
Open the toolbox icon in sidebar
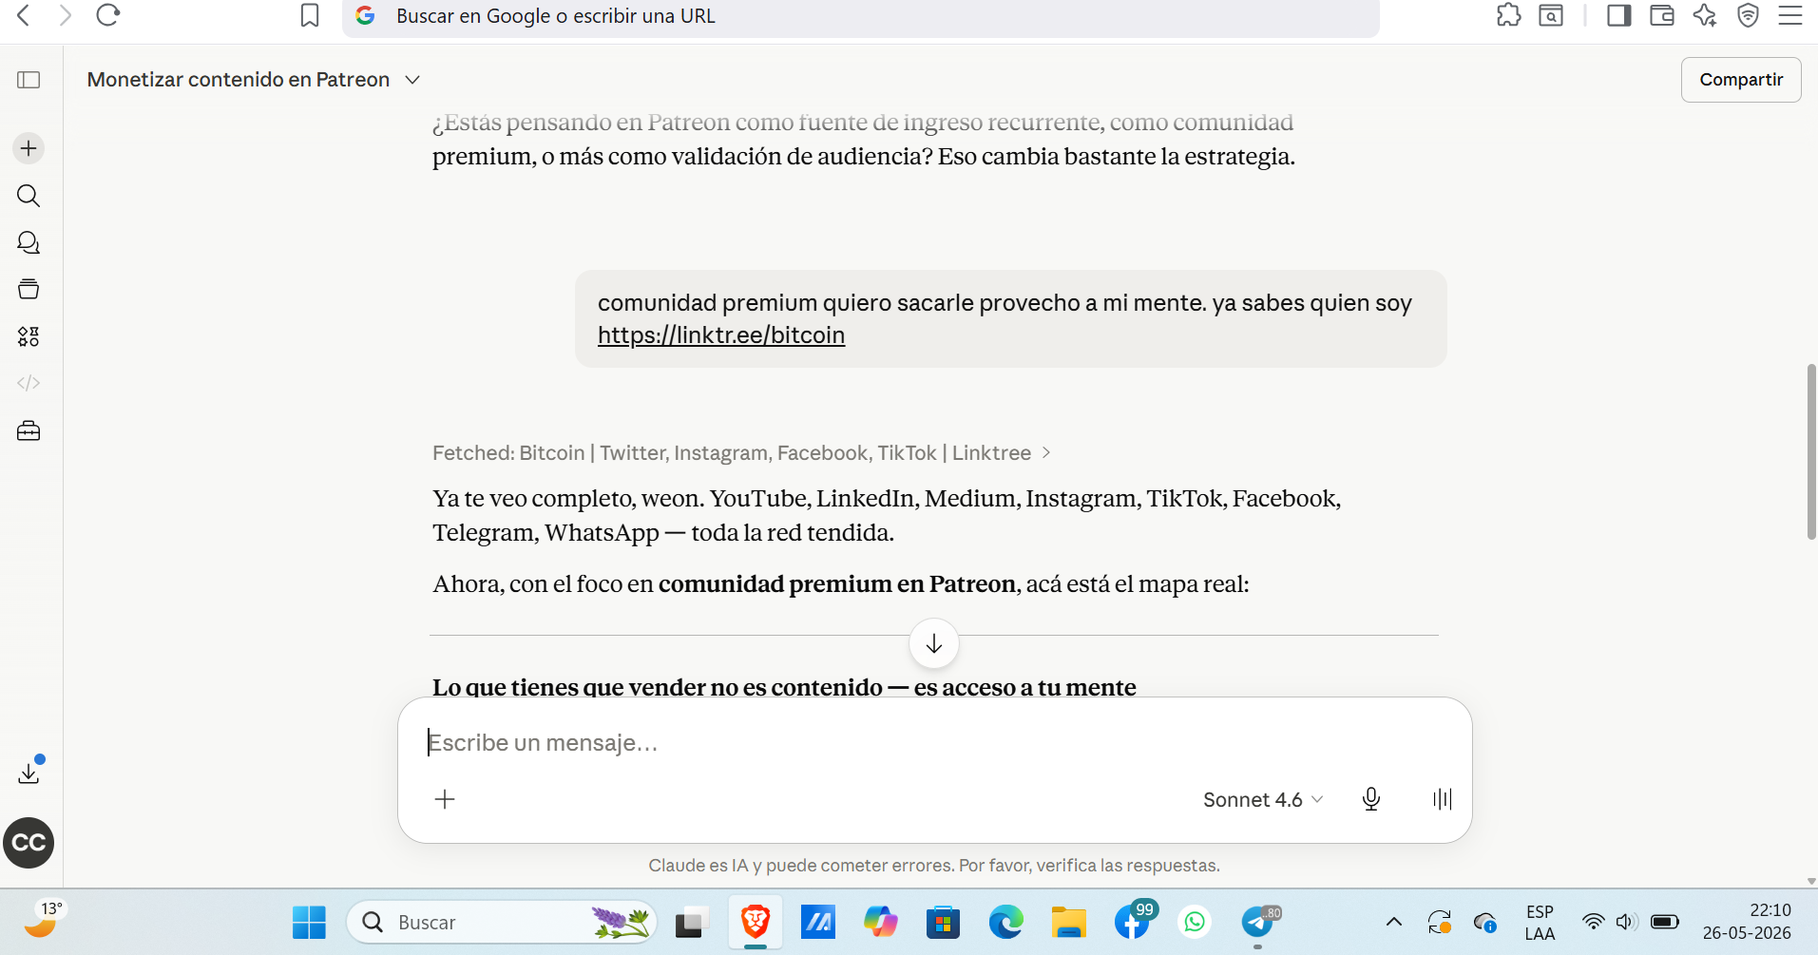point(29,430)
